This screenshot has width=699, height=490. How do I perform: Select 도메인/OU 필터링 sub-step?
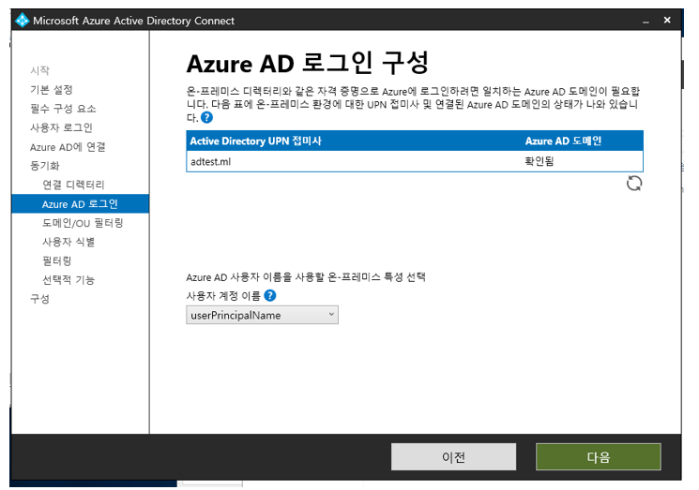83,223
